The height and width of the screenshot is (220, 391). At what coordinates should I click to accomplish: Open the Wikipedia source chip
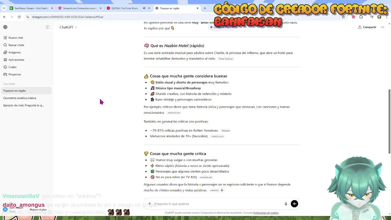225,131
